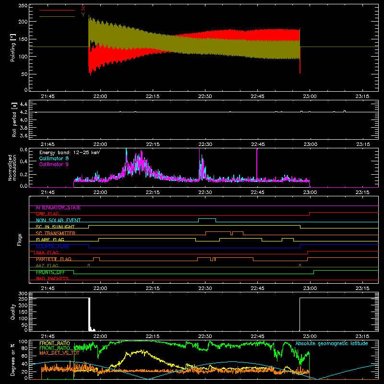The width and height of the screenshot is (384, 384).
Task: Click the 'GAP_FLAG' label
Action: pyautogui.click(x=47, y=214)
